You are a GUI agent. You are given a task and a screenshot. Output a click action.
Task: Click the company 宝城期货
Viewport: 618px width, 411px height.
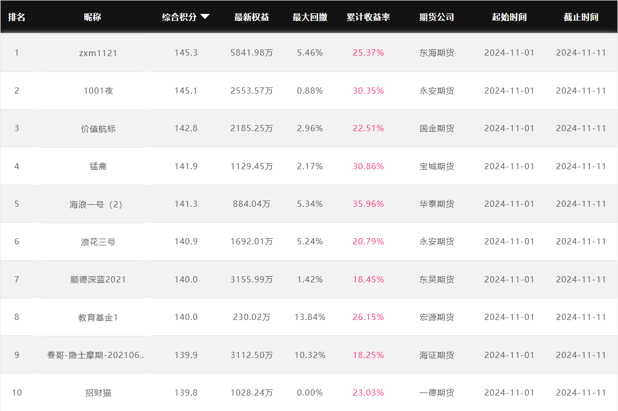[437, 166]
